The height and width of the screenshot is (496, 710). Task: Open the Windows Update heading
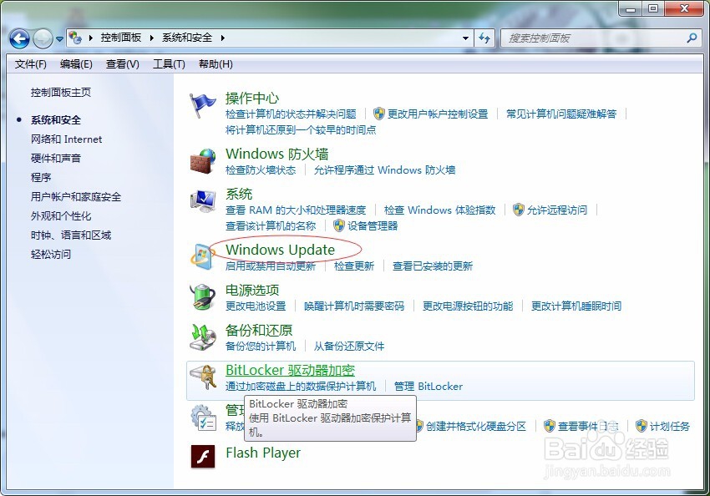281,250
